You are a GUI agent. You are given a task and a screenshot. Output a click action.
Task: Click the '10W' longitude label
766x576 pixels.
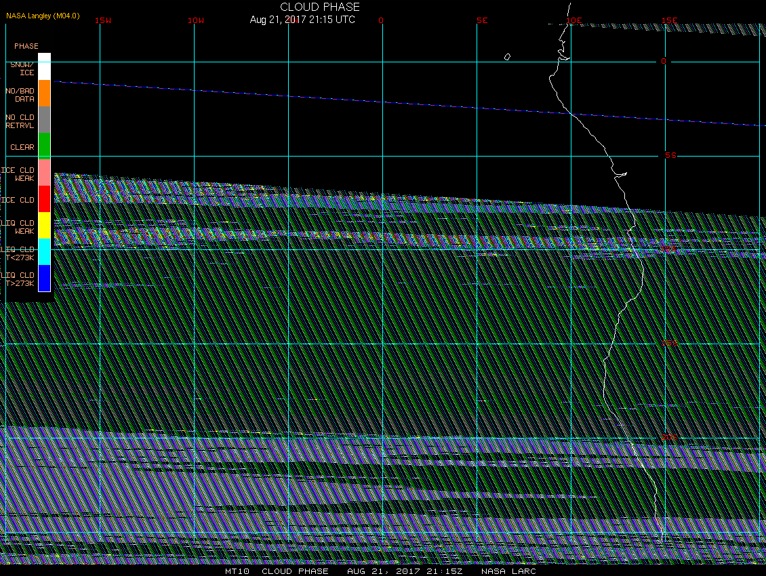point(196,20)
